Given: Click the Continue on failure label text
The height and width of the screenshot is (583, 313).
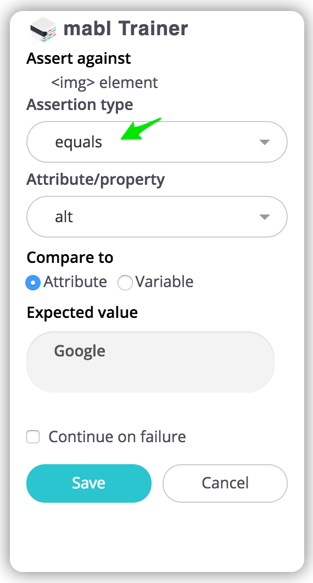Looking at the screenshot, I should pyautogui.click(x=118, y=437).
